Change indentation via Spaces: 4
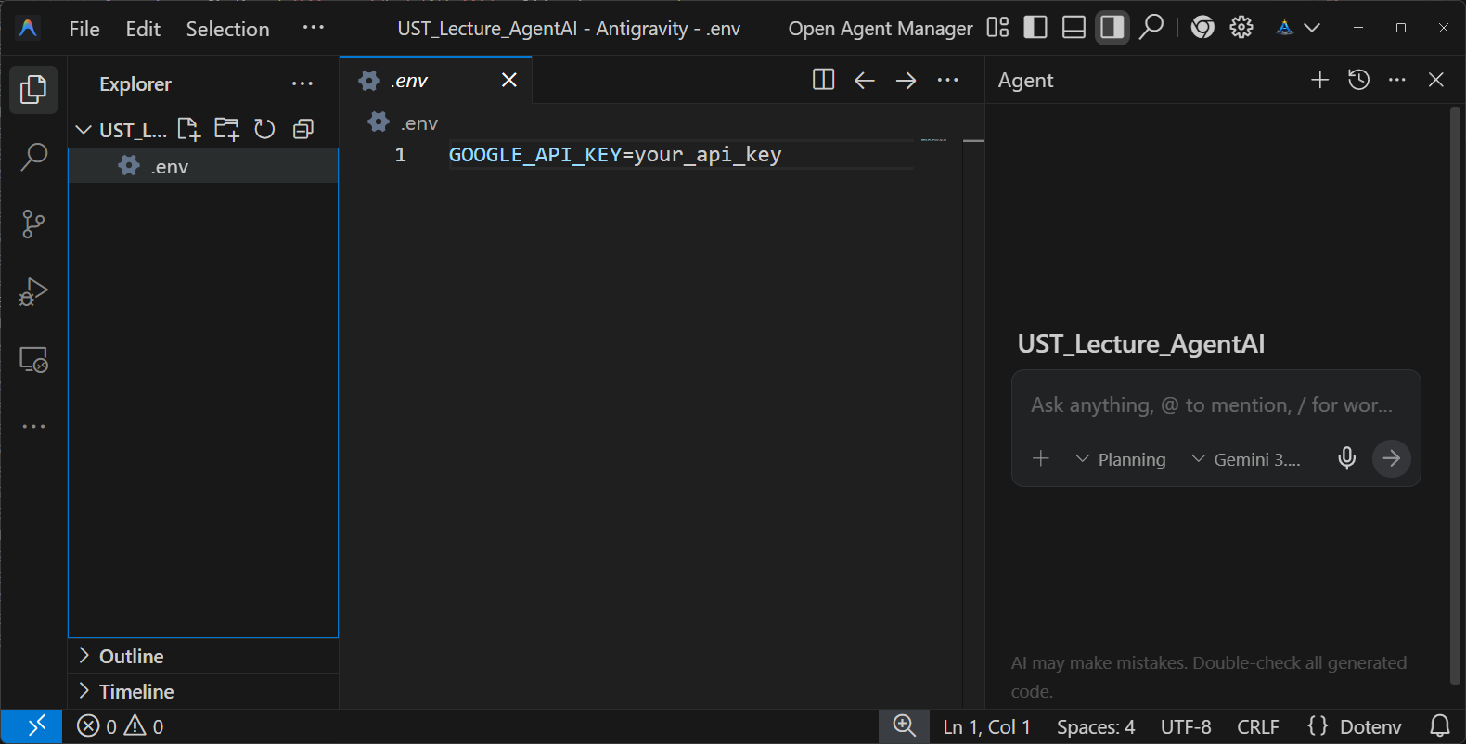The height and width of the screenshot is (744, 1466). tap(1096, 726)
